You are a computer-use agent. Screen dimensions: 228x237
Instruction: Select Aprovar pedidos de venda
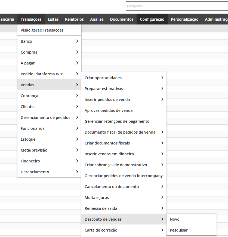click(x=109, y=110)
